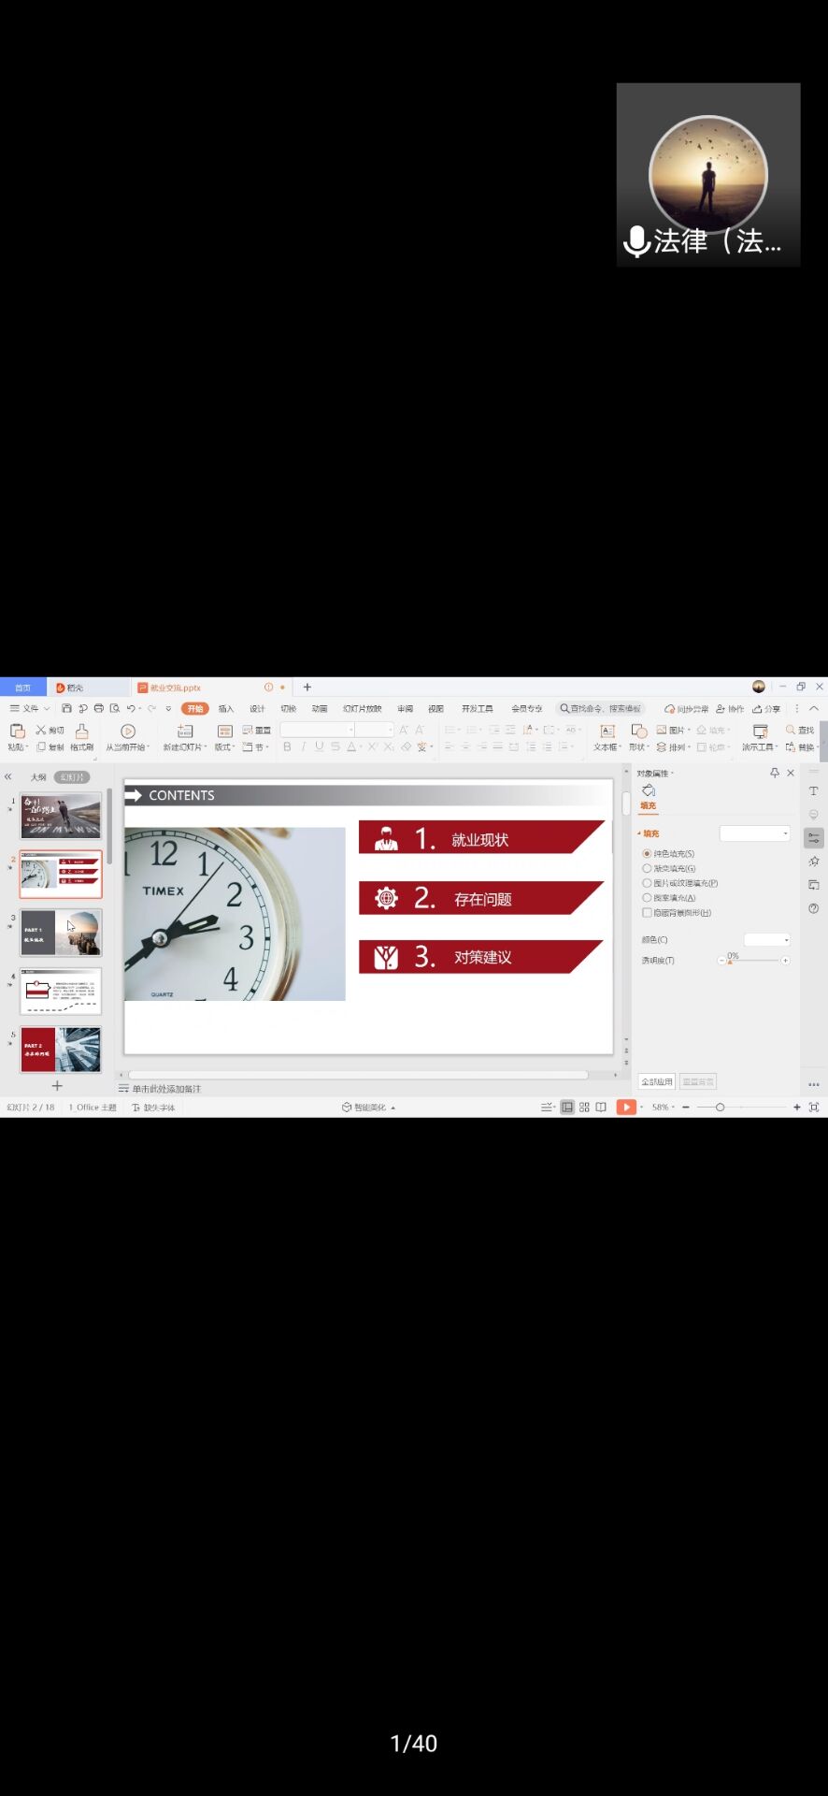
Task: Select 图片或纹理填充(P) radio button
Action: 647,883
